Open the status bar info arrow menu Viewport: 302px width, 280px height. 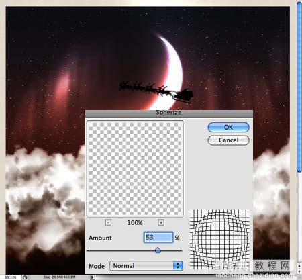coord(93,277)
